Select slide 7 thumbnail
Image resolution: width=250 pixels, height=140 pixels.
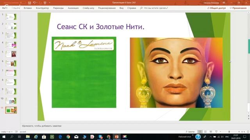11,73
